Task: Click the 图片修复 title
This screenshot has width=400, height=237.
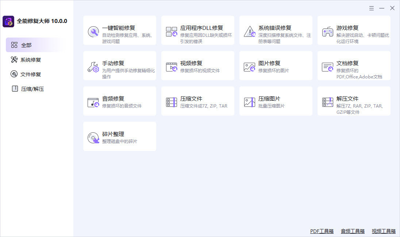Action: [x=269, y=63]
